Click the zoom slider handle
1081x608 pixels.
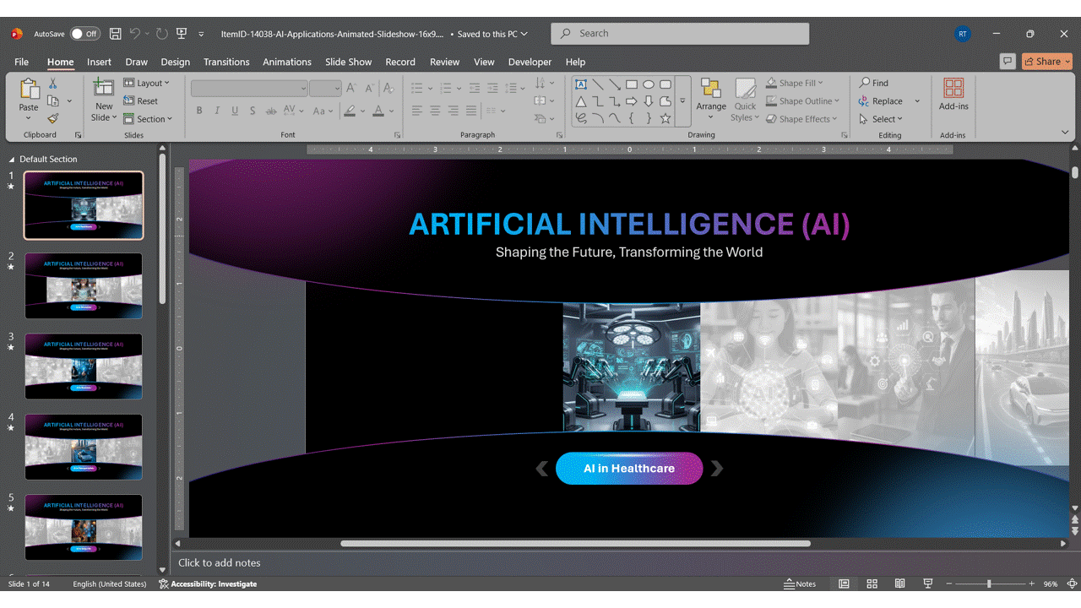pyautogui.click(x=989, y=584)
